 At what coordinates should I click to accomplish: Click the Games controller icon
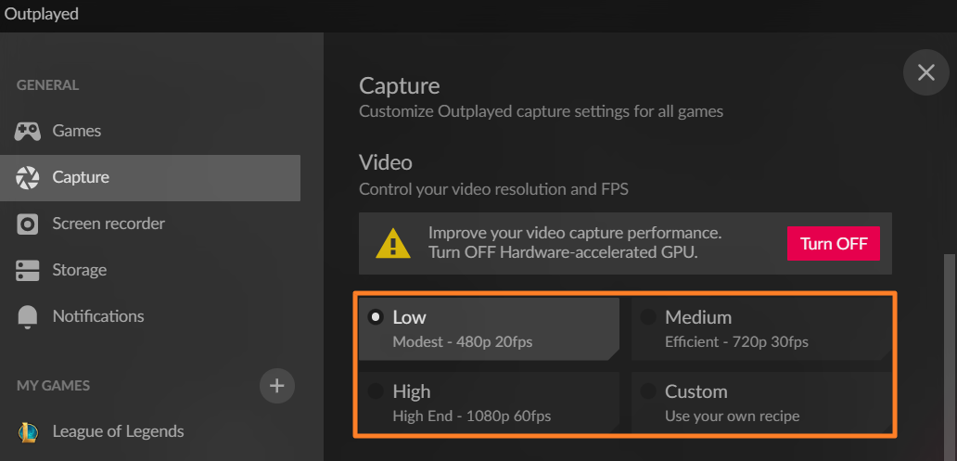[x=28, y=131]
